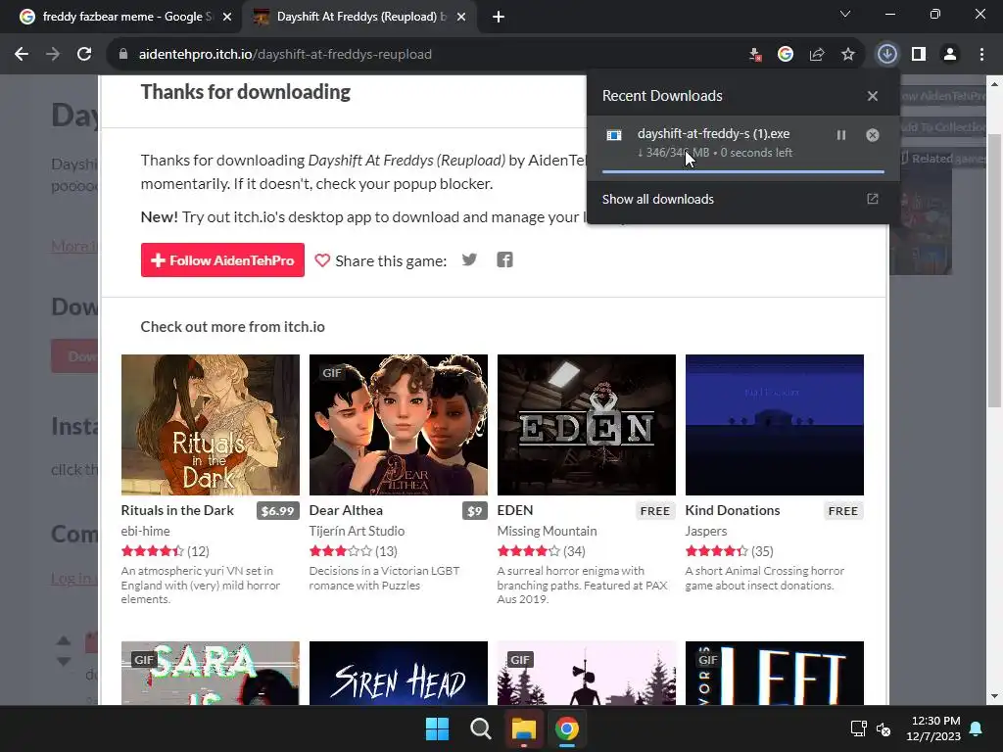This screenshot has height=752, width=1003.
Task: Click EDEN title link
Action: [515, 510]
